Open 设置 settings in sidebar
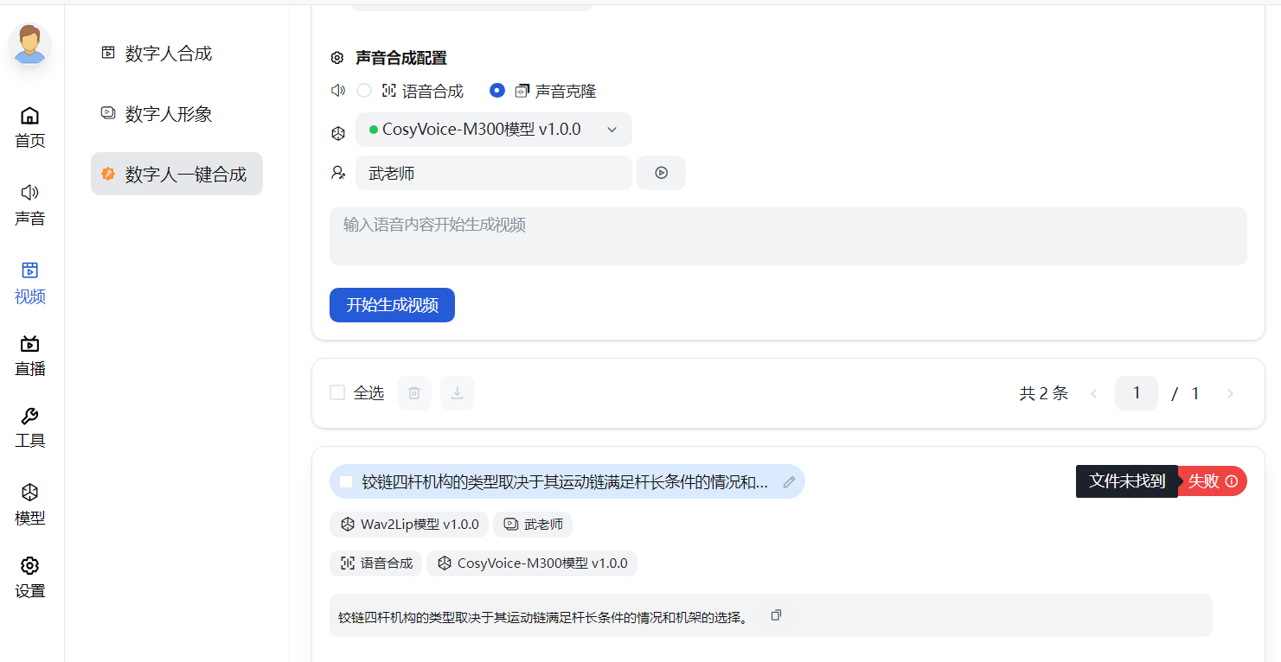The height and width of the screenshot is (662, 1281). coord(30,578)
